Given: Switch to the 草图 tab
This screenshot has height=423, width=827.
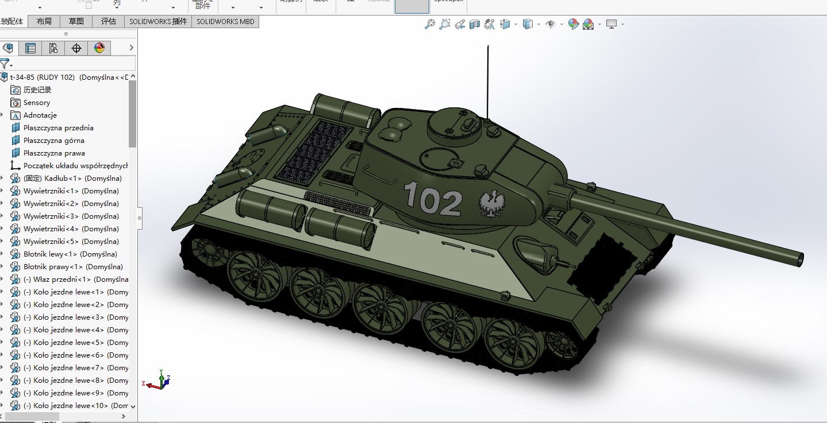Looking at the screenshot, I should (76, 21).
